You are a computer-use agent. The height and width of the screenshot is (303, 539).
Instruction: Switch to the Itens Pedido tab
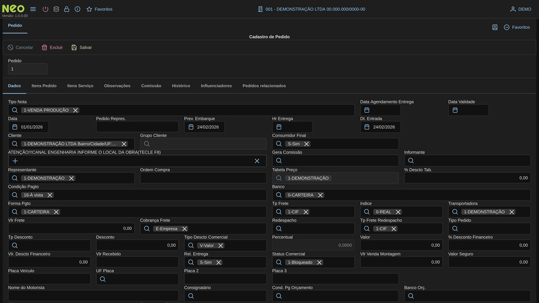tap(44, 86)
